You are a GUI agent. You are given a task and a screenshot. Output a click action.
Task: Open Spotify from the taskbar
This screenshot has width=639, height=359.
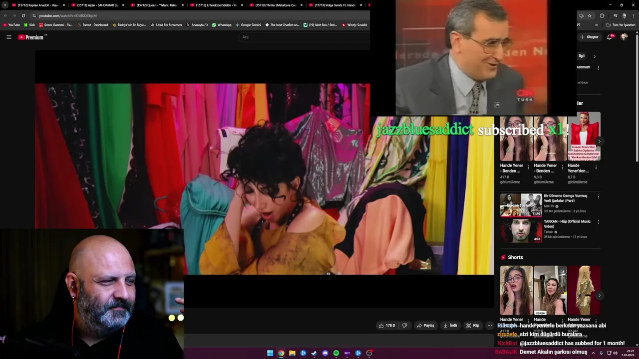(336, 353)
